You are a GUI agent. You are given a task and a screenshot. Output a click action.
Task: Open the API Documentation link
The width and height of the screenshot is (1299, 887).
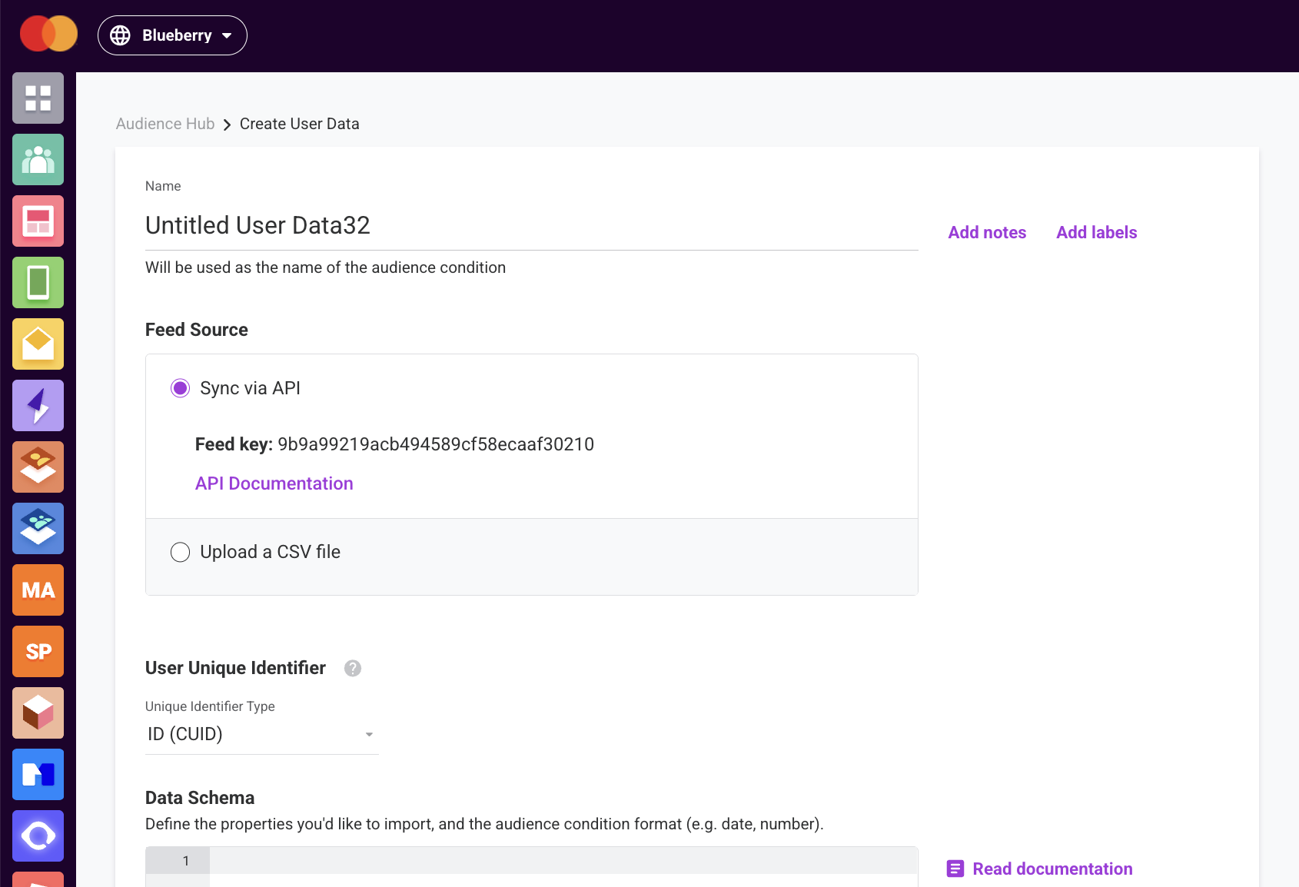pyautogui.click(x=274, y=483)
